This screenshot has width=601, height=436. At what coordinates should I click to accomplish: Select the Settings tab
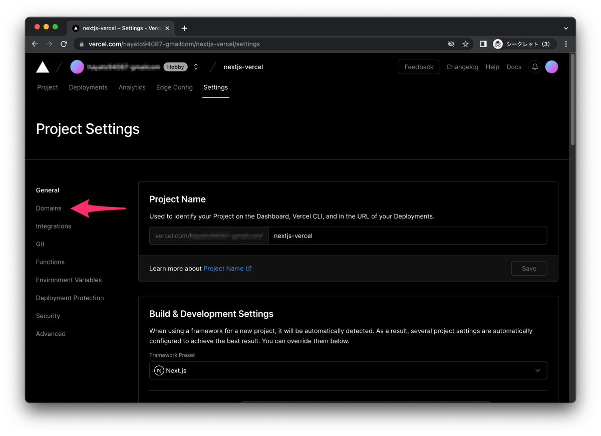click(216, 87)
